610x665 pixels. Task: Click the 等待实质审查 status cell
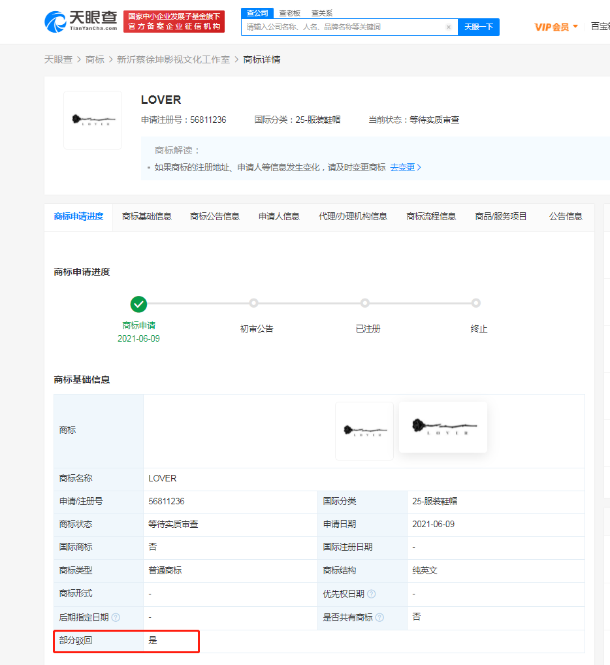click(x=173, y=525)
